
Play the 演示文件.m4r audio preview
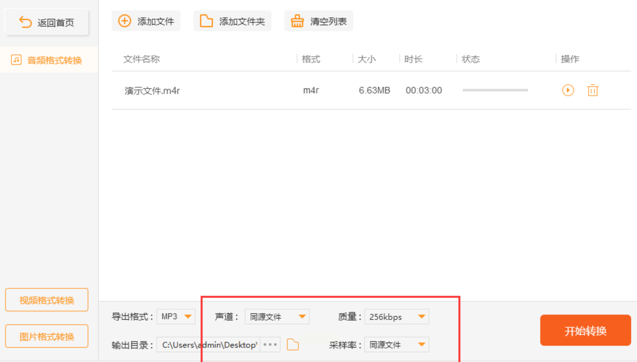point(568,90)
